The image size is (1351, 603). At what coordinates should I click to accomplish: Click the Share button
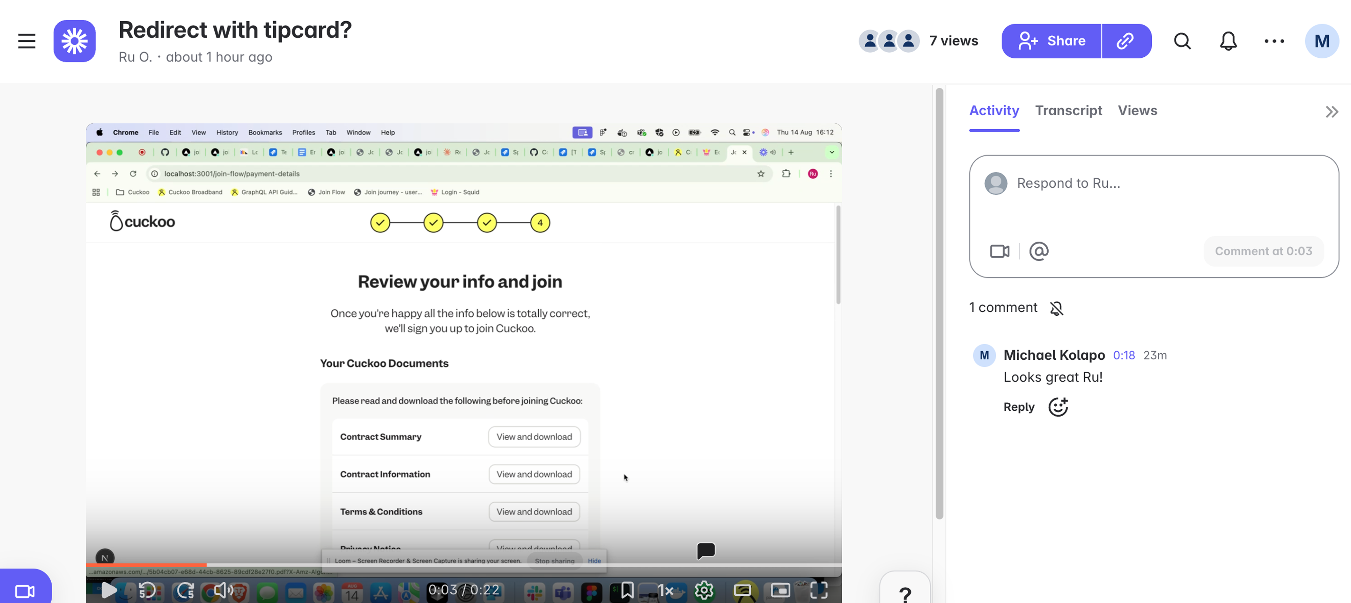point(1051,41)
